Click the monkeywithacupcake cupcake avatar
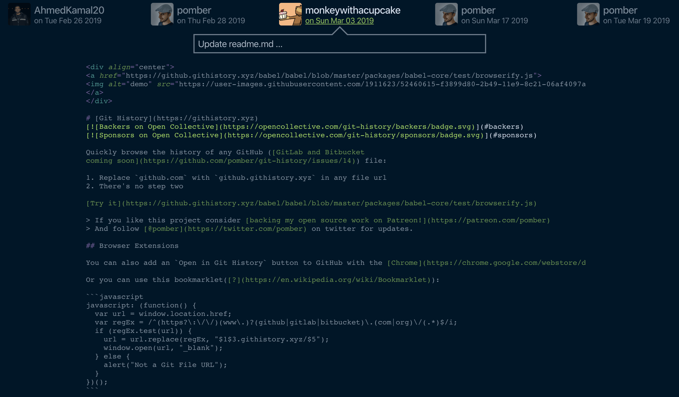Viewport: 679px width, 397px height. point(290,14)
